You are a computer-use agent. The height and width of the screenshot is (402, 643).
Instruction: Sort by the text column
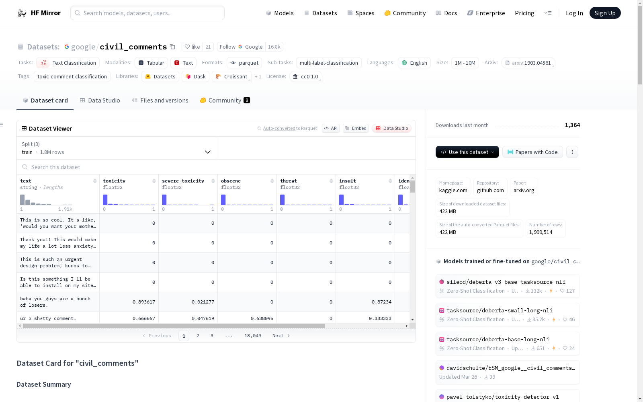click(x=95, y=181)
